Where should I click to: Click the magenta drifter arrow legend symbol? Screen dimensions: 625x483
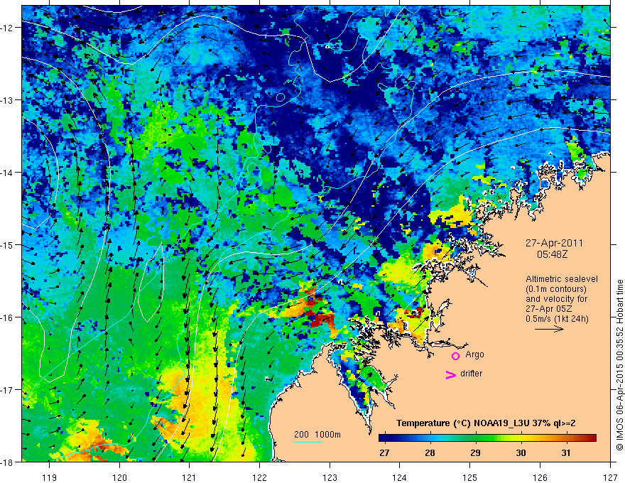(450, 374)
